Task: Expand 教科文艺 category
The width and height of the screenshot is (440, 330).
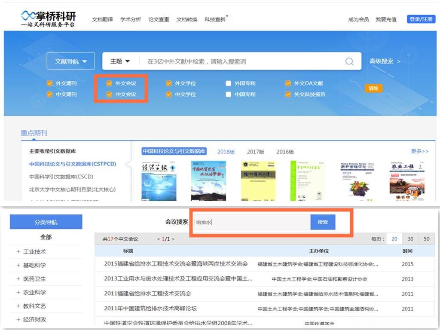Action: coord(18,306)
